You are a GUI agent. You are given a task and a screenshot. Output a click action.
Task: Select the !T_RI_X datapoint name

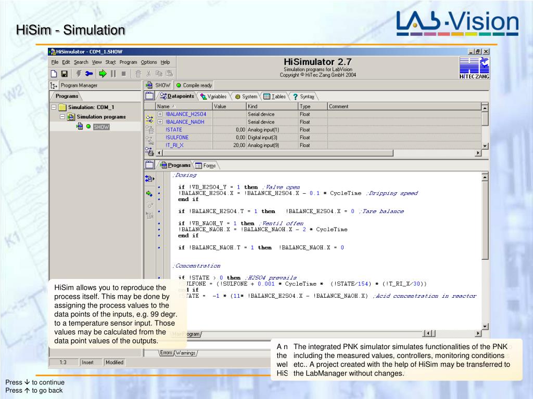174,145
